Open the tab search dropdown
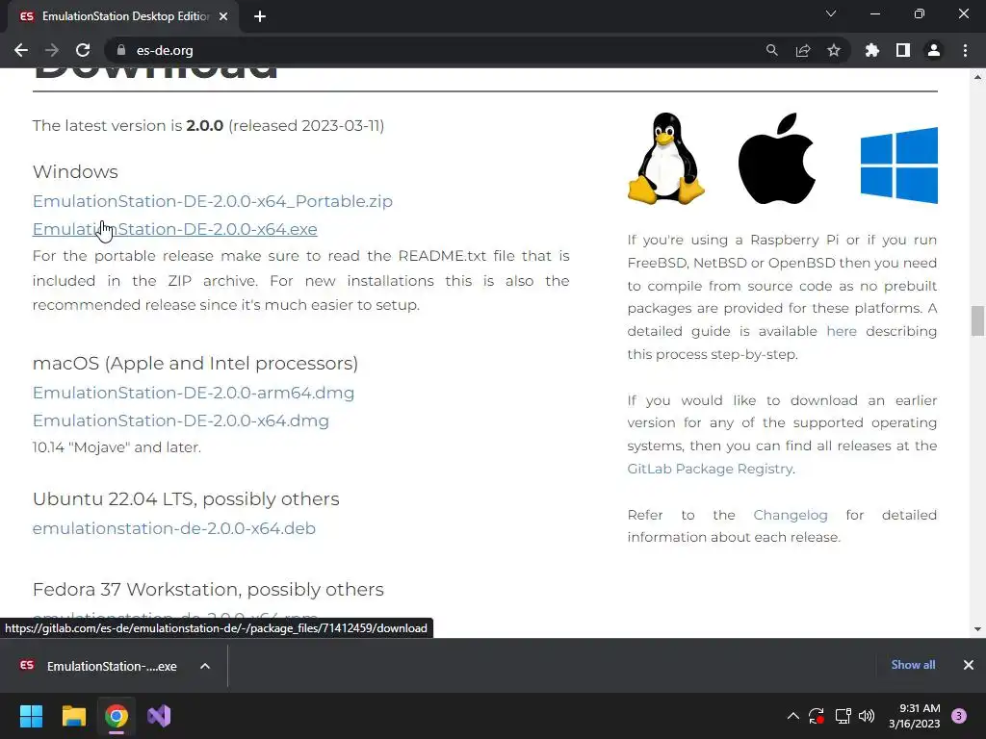 pyautogui.click(x=831, y=13)
